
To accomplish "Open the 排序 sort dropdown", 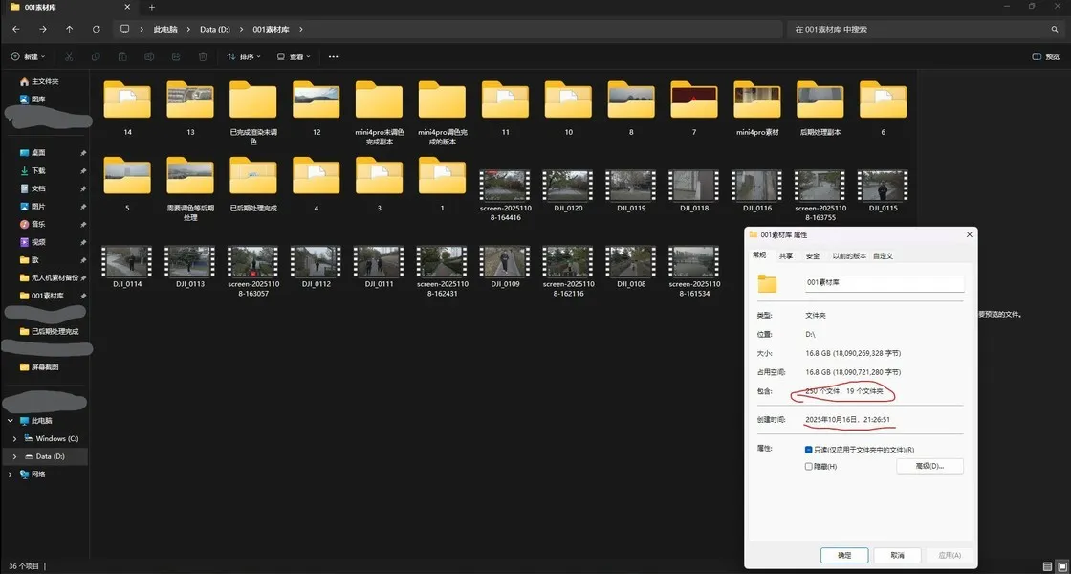I will (245, 56).
